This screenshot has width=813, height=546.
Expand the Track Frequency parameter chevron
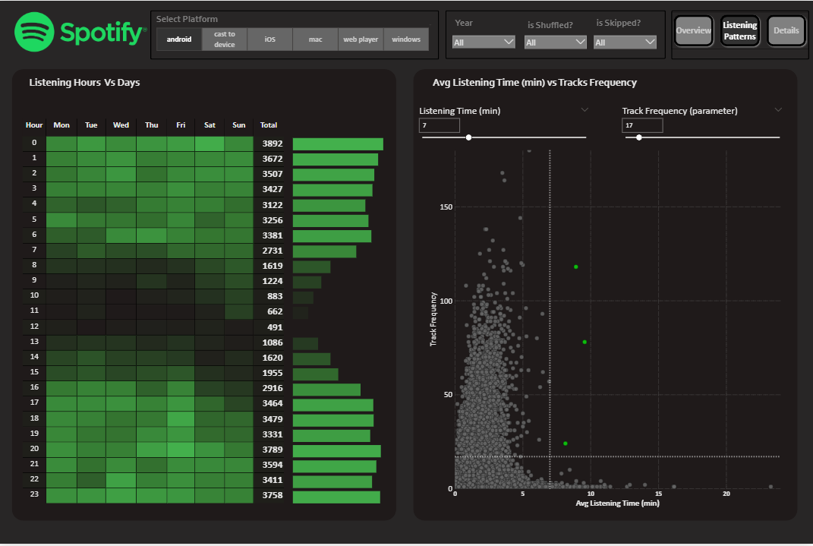click(x=778, y=110)
